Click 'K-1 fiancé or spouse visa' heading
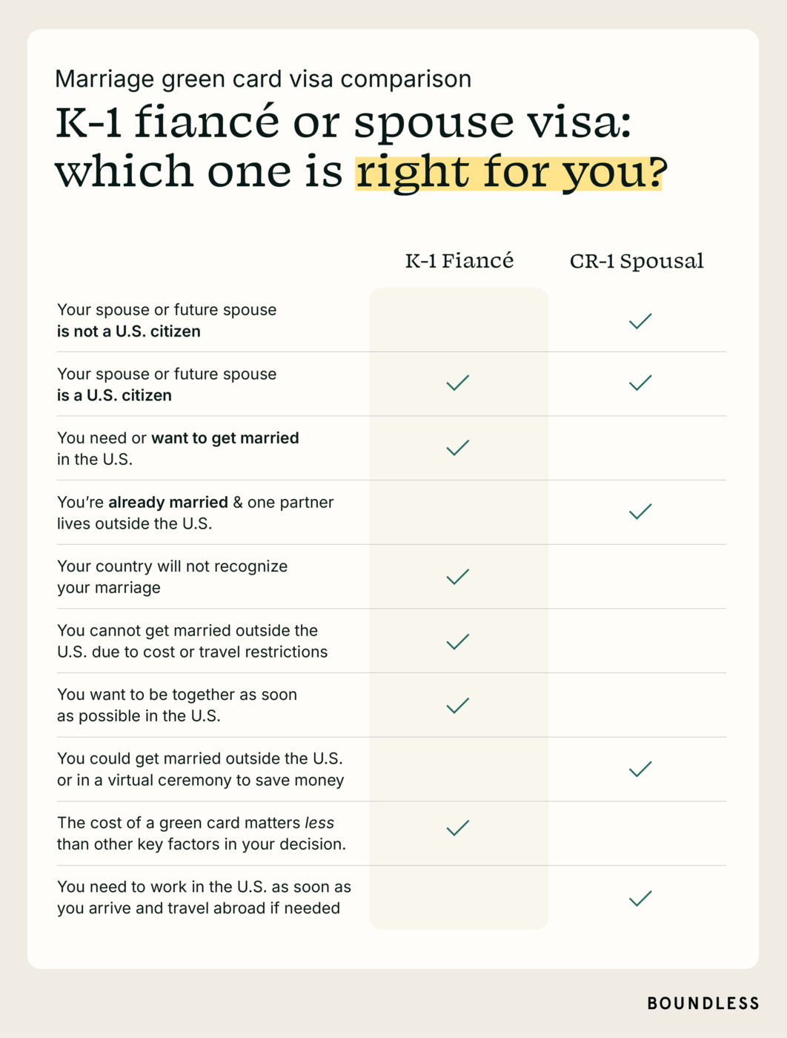The height and width of the screenshot is (1038, 787). pos(344,122)
